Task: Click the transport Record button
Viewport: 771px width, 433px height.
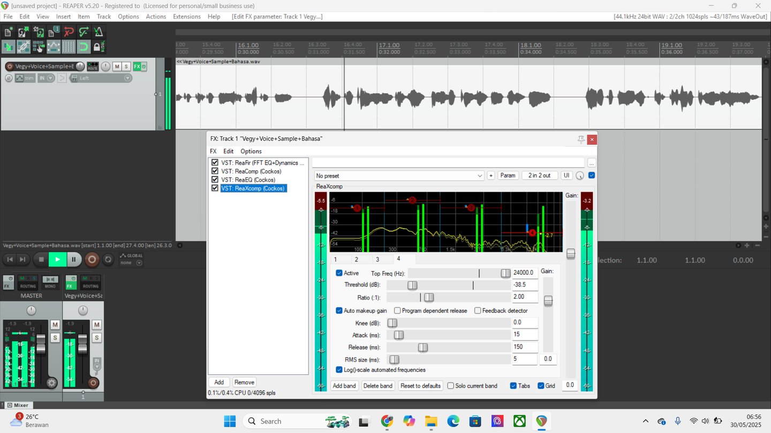Action: [92, 260]
